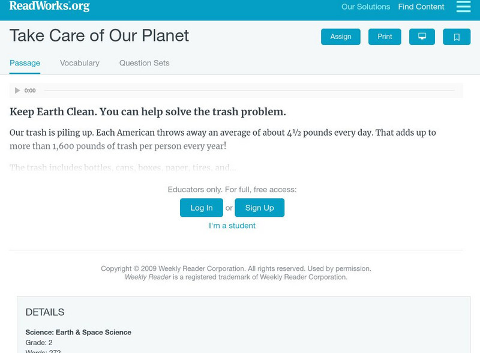Screen dimensions: 480x353
Task: Click the I'm a student link
Action: tap(232, 226)
